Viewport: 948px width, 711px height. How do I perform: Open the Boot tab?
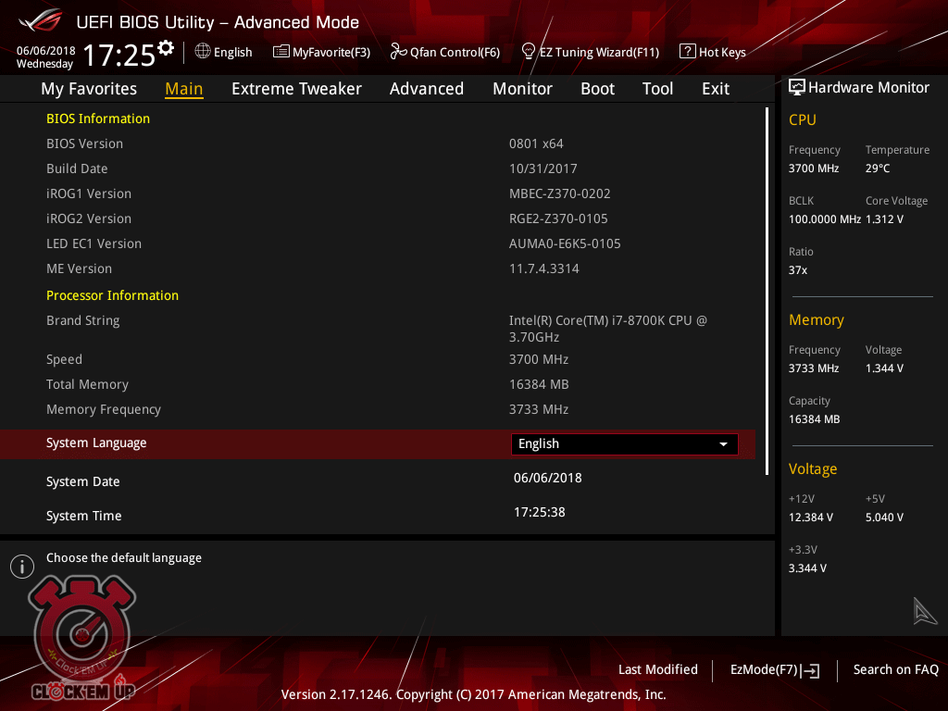[x=597, y=89]
